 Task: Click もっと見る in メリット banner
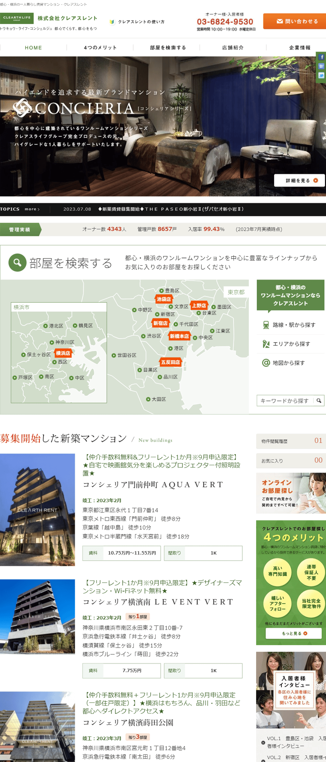294,633
